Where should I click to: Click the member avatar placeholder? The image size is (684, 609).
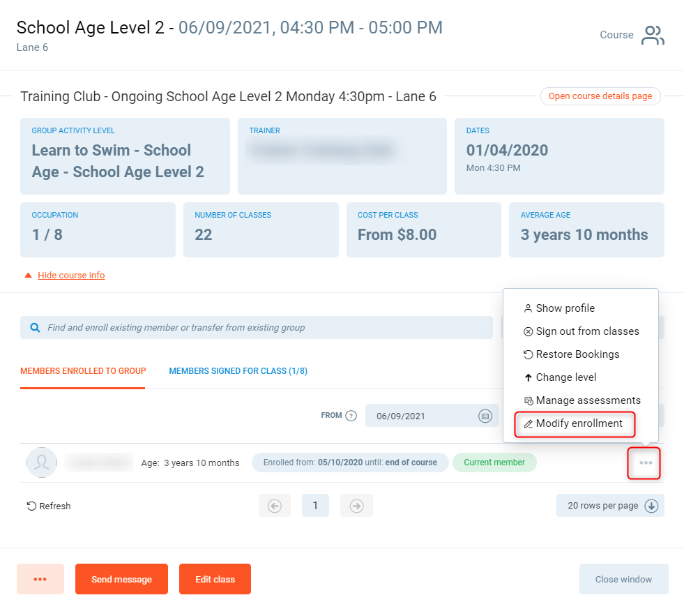[42, 463]
